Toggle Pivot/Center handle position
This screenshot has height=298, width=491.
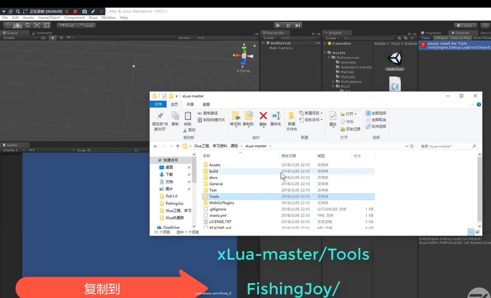67,25
